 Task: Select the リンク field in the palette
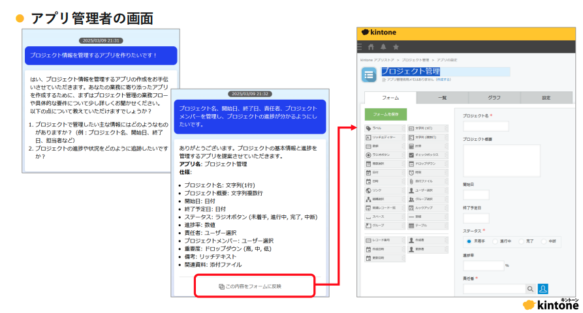(x=385, y=190)
